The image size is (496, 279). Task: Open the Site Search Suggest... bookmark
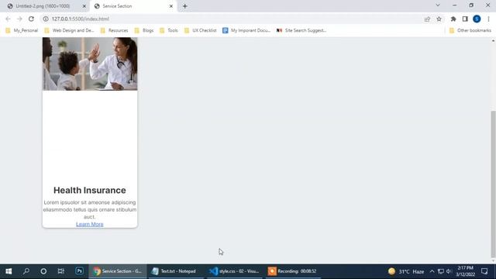[301, 30]
